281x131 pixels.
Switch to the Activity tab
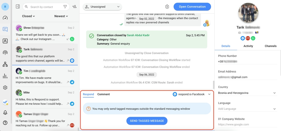coord(248,46)
